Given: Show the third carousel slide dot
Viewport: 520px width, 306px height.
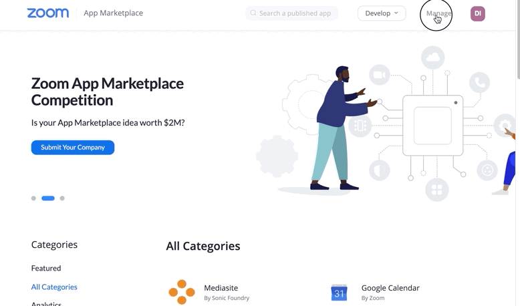Looking at the screenshot, I should 62,198.
